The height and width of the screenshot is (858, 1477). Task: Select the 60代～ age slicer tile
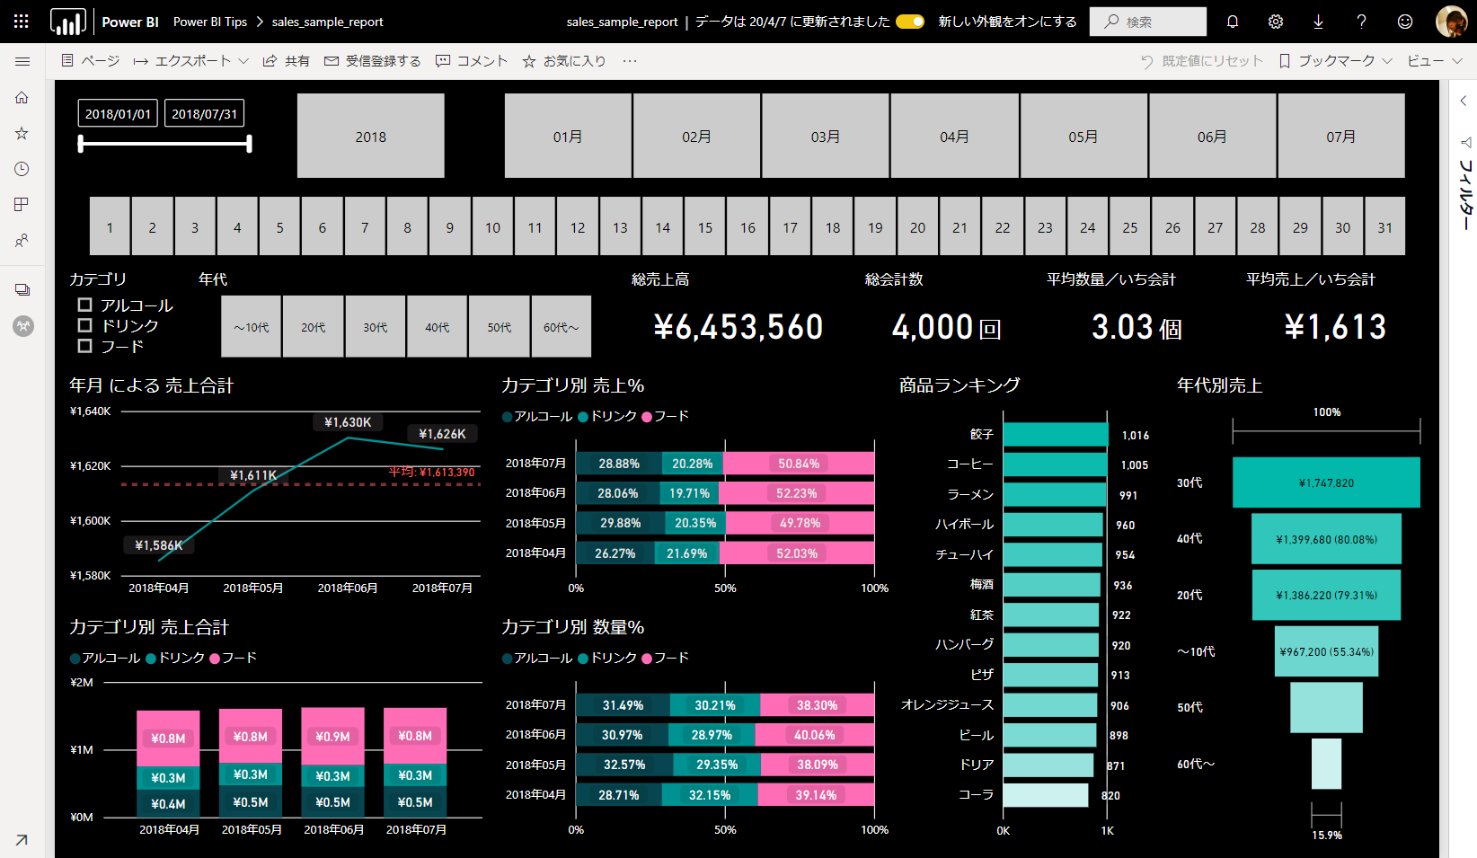coord(562,327)
